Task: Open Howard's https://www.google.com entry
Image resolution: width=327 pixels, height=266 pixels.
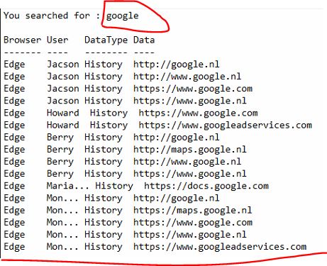Action: tap(198, 113)
